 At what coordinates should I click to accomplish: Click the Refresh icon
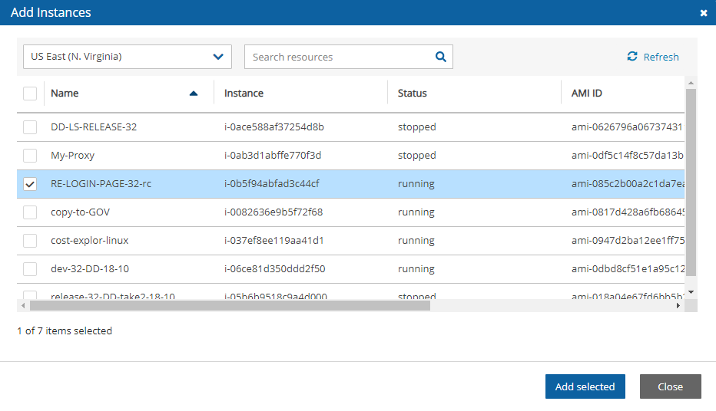point(632,57)
